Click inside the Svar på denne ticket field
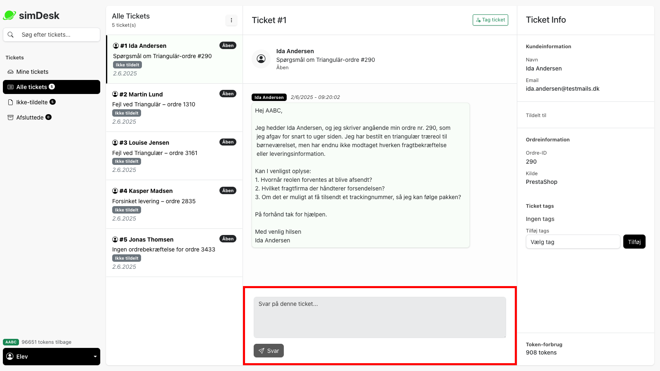Screen dimensions: 660x371 [379, 317]
